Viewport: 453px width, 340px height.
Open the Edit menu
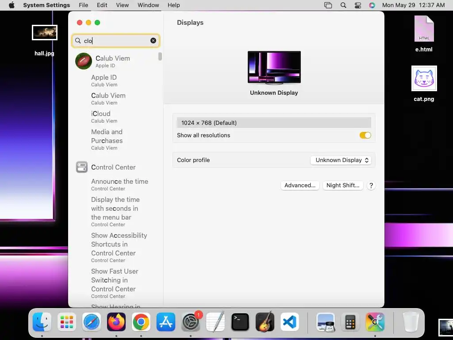tap(102, 5)
